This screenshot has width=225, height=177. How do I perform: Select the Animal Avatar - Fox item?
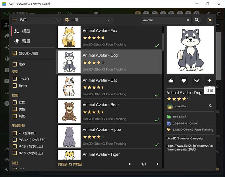[109, 37]
